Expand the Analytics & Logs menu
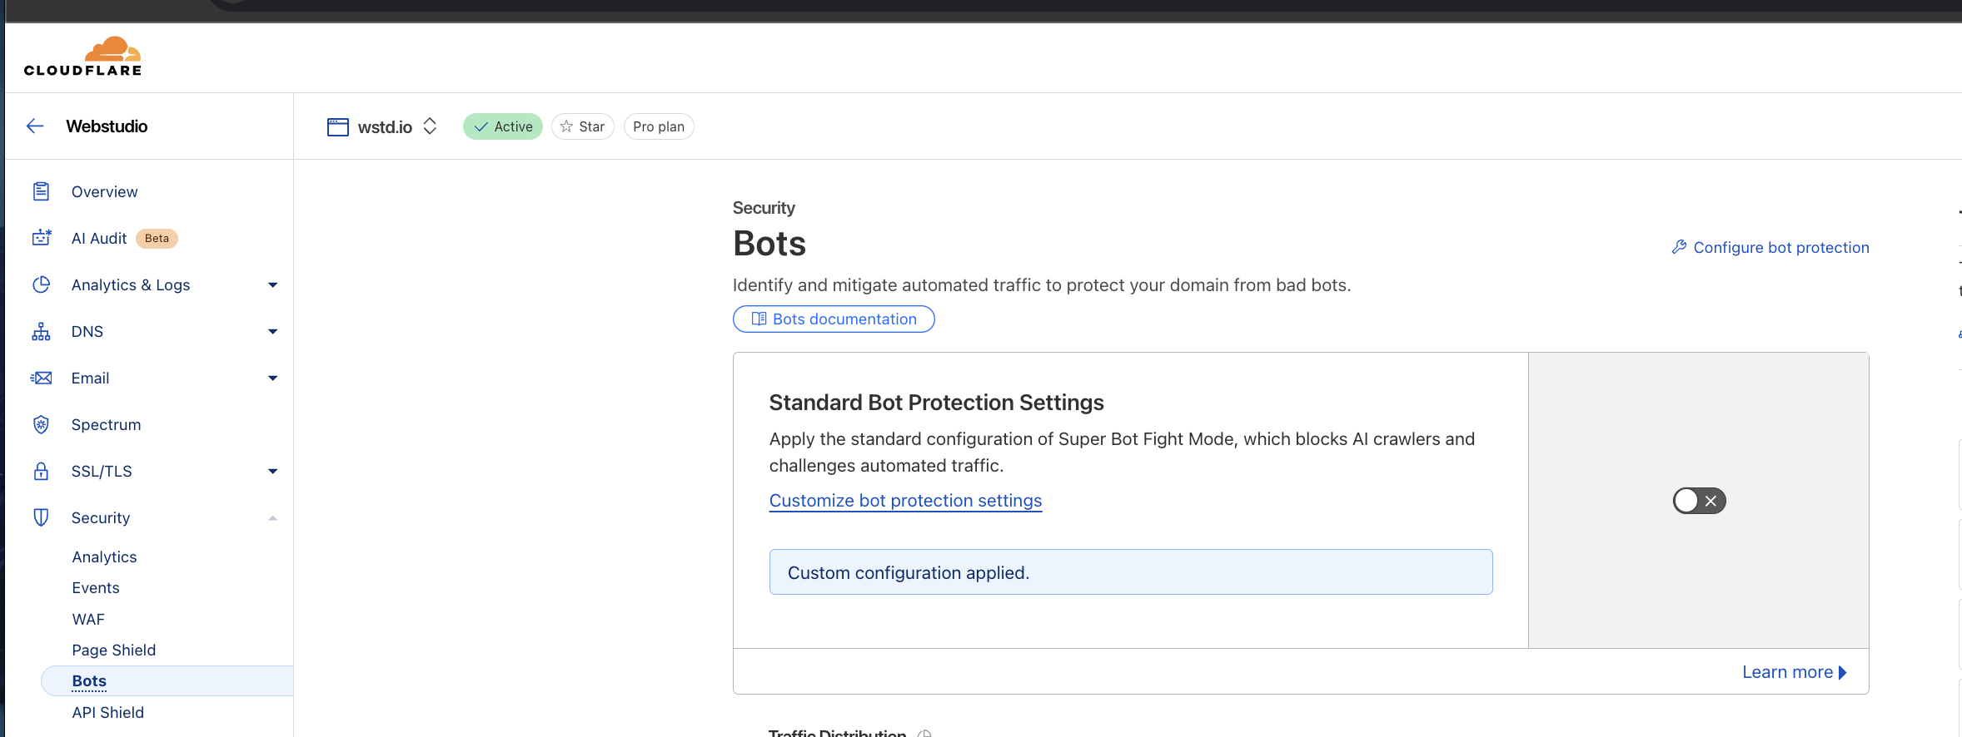The height and width of the screenshot is (737, 1962). pyautogui.click(x=272, y=285)
